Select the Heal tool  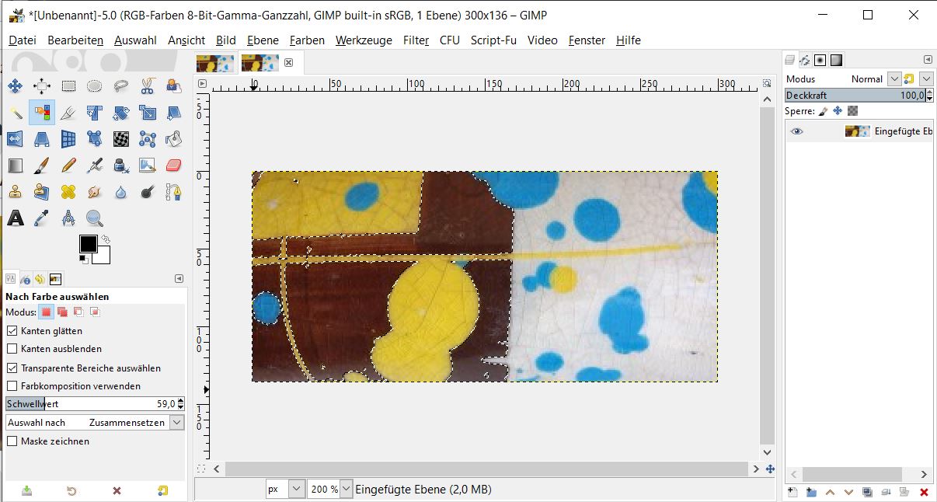point(68,192)
